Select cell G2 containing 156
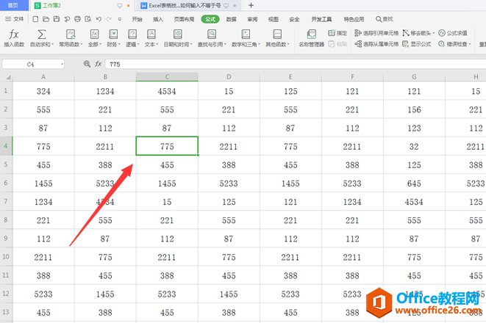 [414, 109]
